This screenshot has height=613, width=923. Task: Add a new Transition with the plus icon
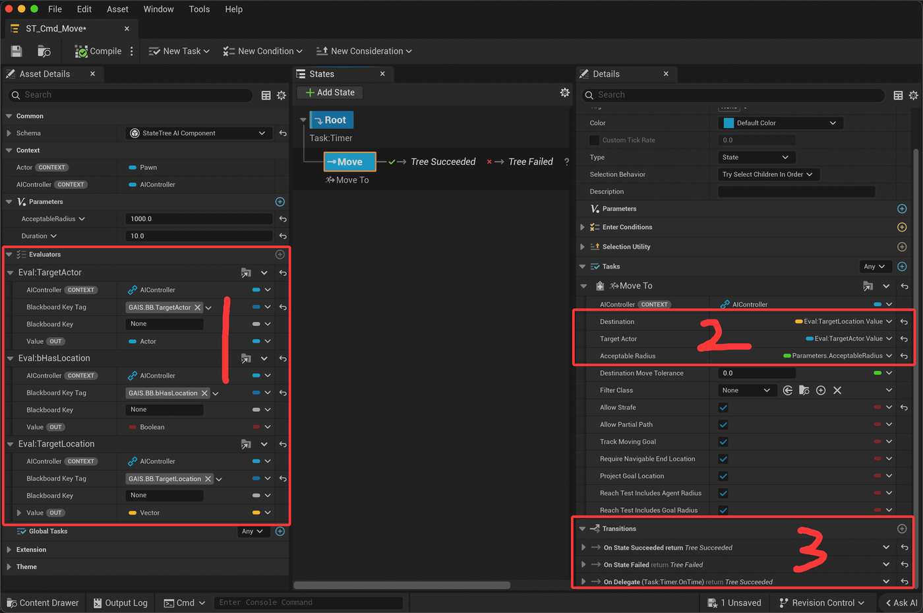(x=902, y=529)
